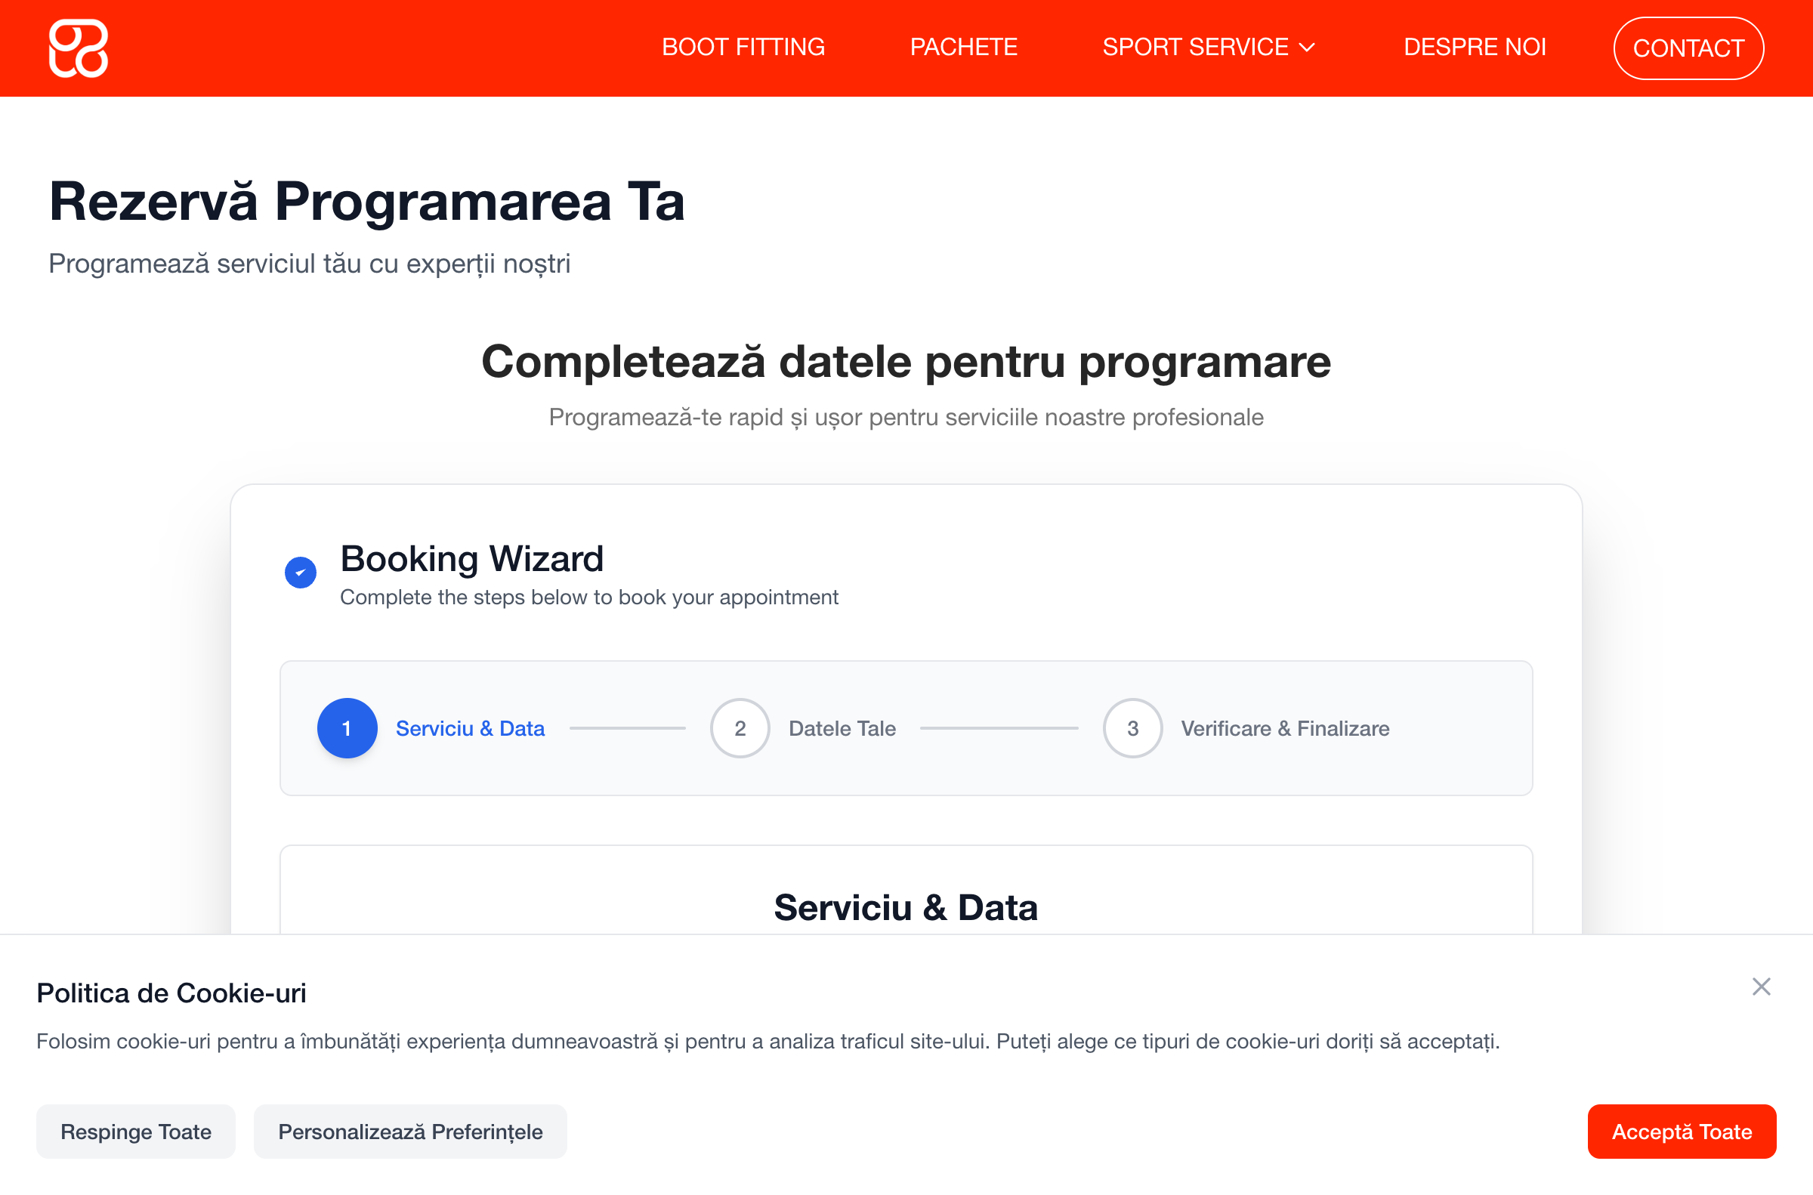The height and width of the screenshot is (1195, 1813).
Task: Click the Datele Tale step label
Action: (x=842, y=729)
